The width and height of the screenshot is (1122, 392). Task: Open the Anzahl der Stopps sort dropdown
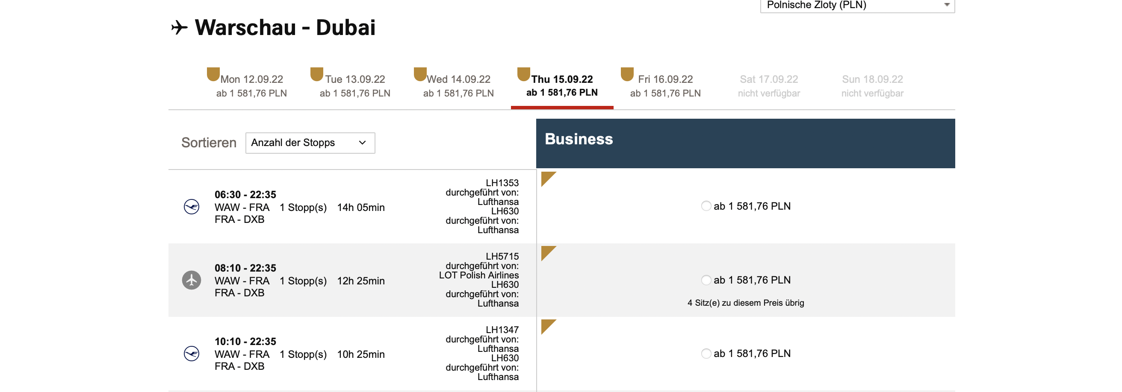pos(310,143)
